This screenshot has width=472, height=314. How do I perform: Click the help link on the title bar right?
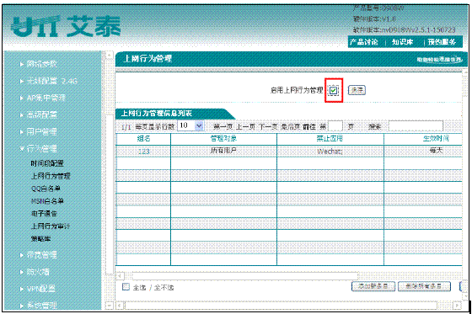click(x=439, y=59)
